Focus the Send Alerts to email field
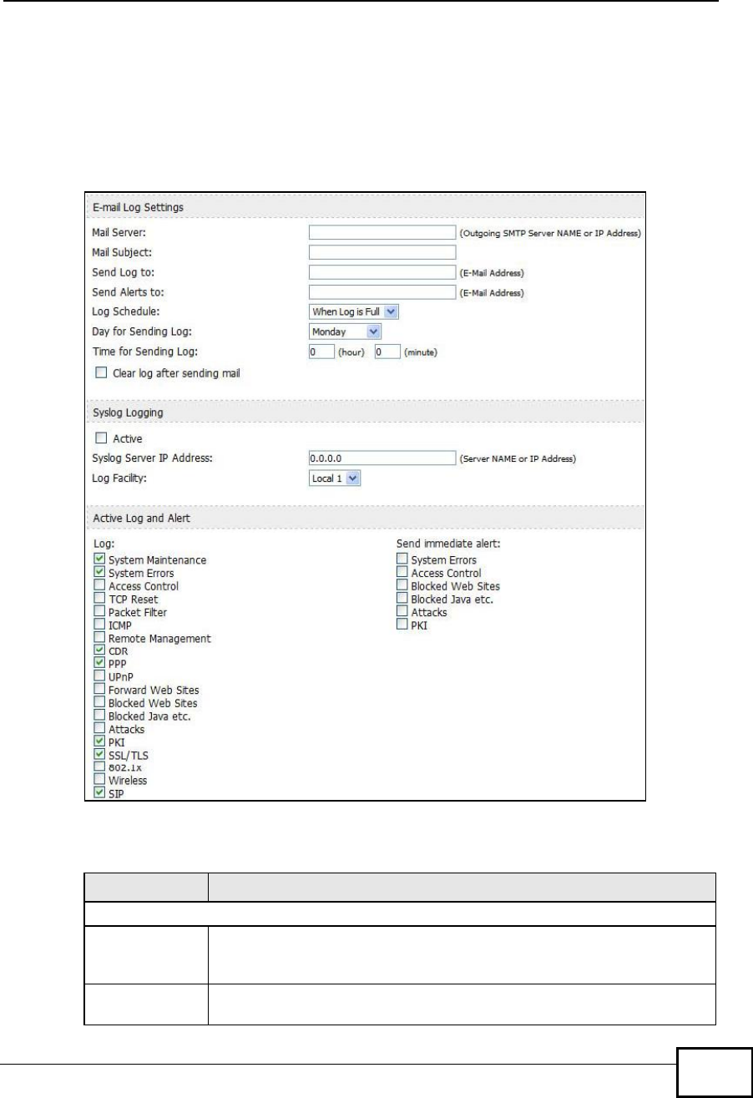753x1098 pixels. (382, 292)
